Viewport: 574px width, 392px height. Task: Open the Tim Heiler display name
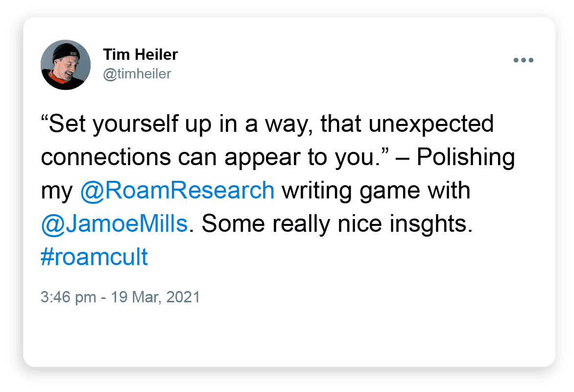click(141, 55)
